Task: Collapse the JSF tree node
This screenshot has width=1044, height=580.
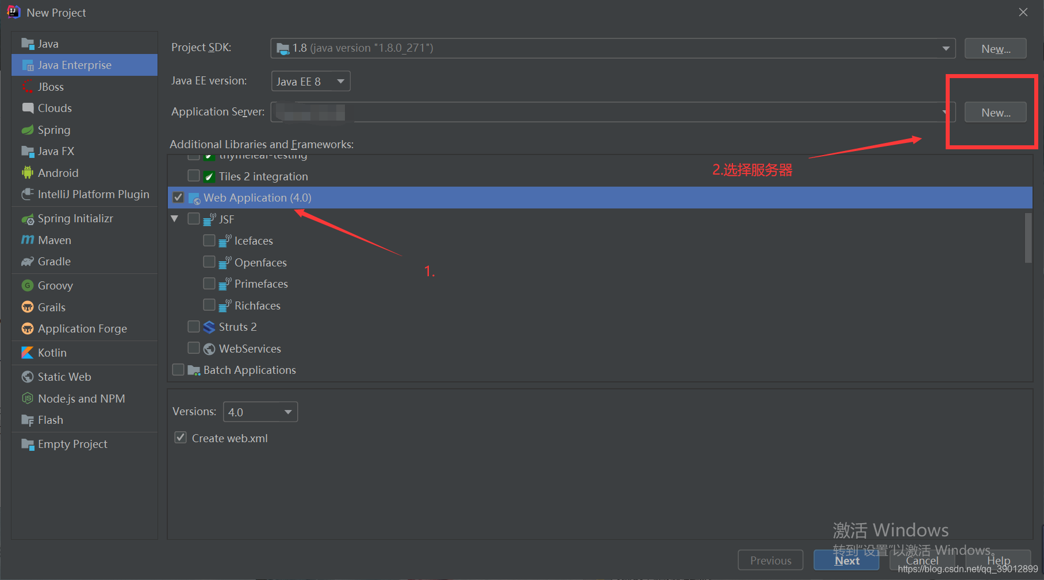Action: pyautogui.click(x=175, y=219)
